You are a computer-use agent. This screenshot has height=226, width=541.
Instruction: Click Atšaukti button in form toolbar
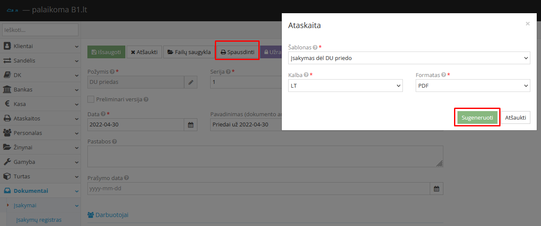pos(144,52)
